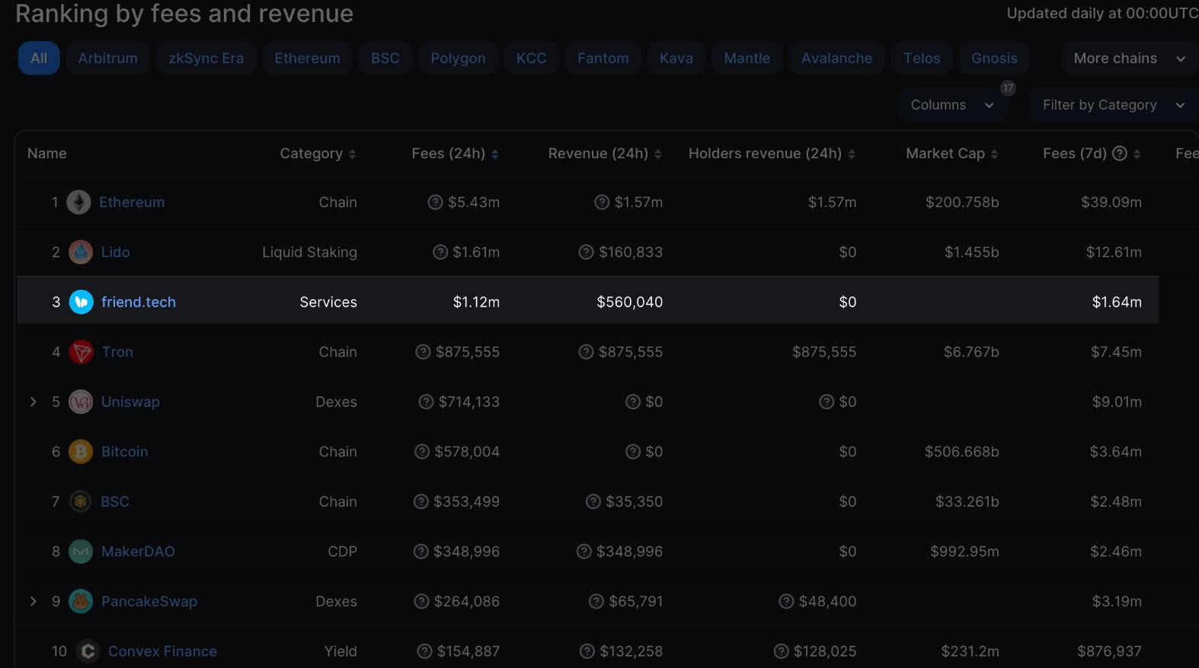
Task: Open the More chains dropdown
Action: [x=1129, y=59]
